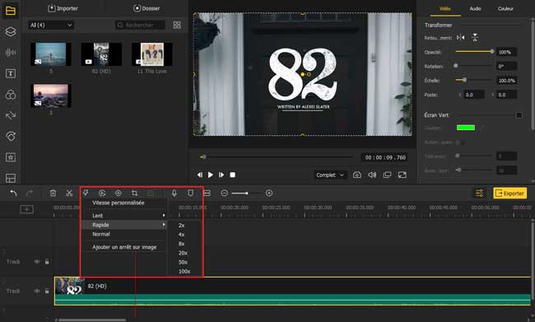Open the star sticker elements panel
The image size is (535, 322).
(x=11, y=157)
